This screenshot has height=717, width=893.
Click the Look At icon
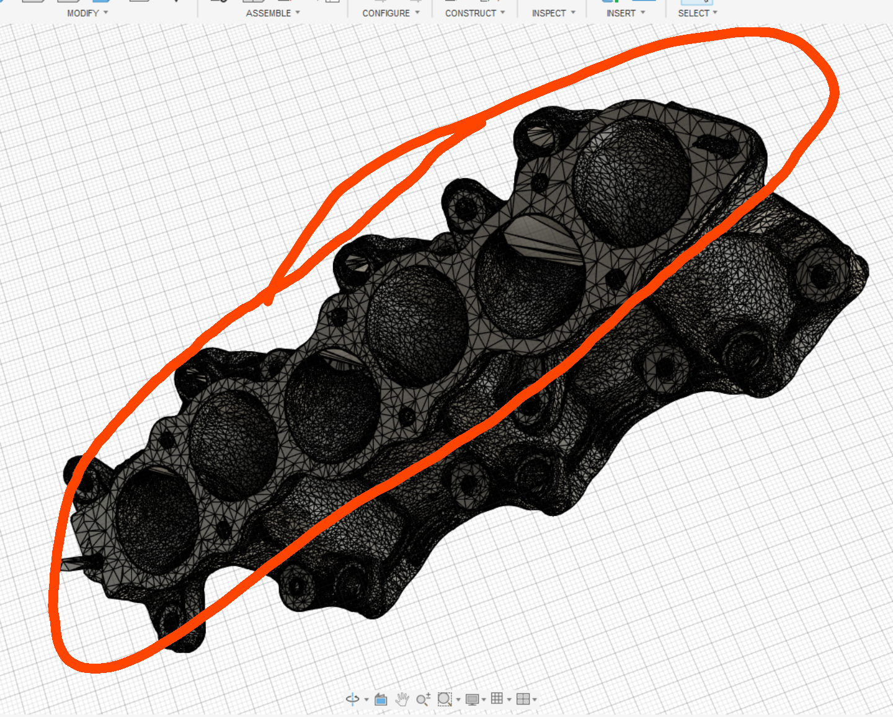tap(381, 700)
